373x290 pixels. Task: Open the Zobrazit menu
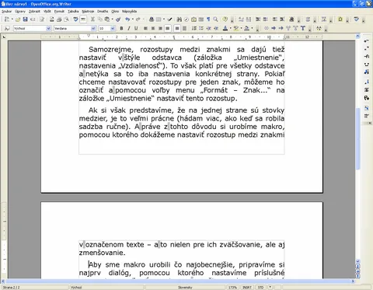click(x=34, y=12)
